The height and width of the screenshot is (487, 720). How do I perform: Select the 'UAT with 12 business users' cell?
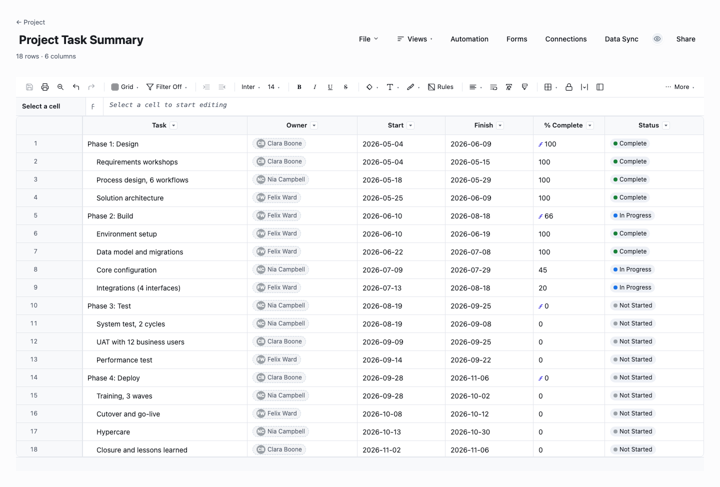tap(165, 342)
